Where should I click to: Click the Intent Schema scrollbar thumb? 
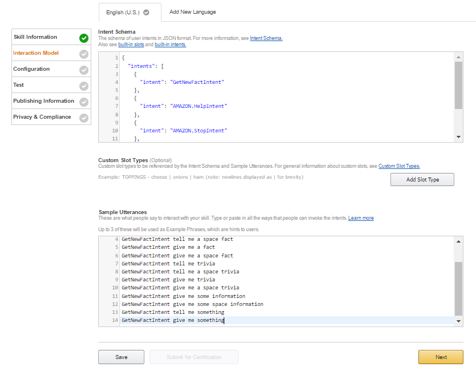click(x=458, y=85)
